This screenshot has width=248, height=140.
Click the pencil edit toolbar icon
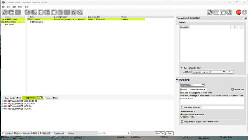pos(80,12)
